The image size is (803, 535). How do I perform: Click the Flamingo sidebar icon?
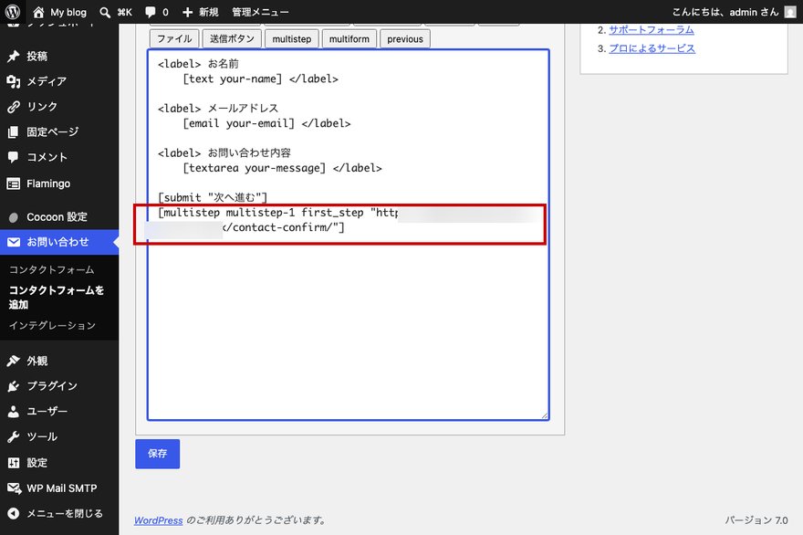(14, 184)
